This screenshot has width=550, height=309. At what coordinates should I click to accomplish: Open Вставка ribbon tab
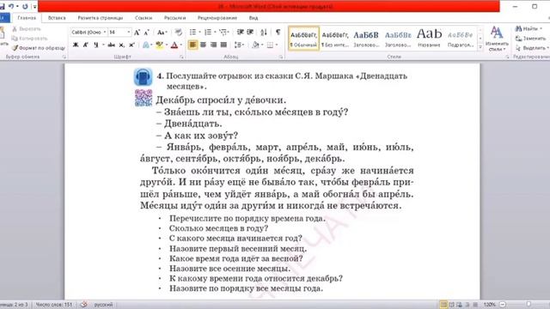pyautogui.click(x=57, y=18)
